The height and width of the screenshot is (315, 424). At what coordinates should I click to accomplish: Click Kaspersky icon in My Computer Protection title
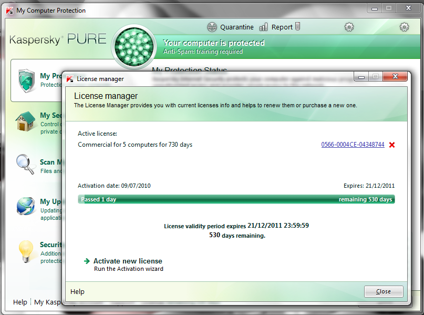[9, 11]
